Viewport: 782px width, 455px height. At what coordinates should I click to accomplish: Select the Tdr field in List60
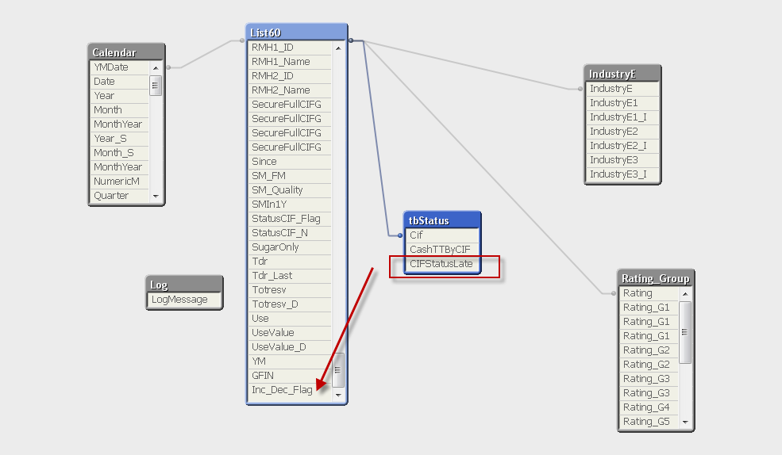coord(290,262)
